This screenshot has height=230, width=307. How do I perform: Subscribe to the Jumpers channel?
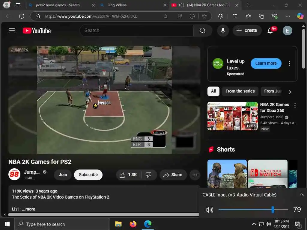point(88,175)
